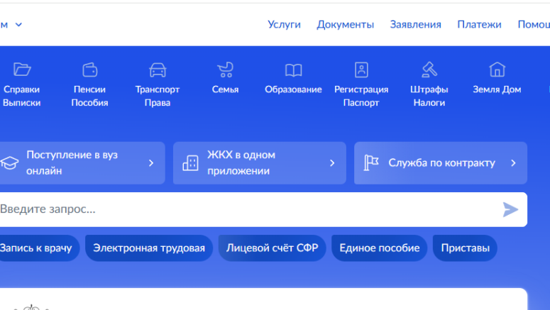Click the graduation cap icon
The height and width of the screenshot is (310, 550).
[x=9, y=162]
